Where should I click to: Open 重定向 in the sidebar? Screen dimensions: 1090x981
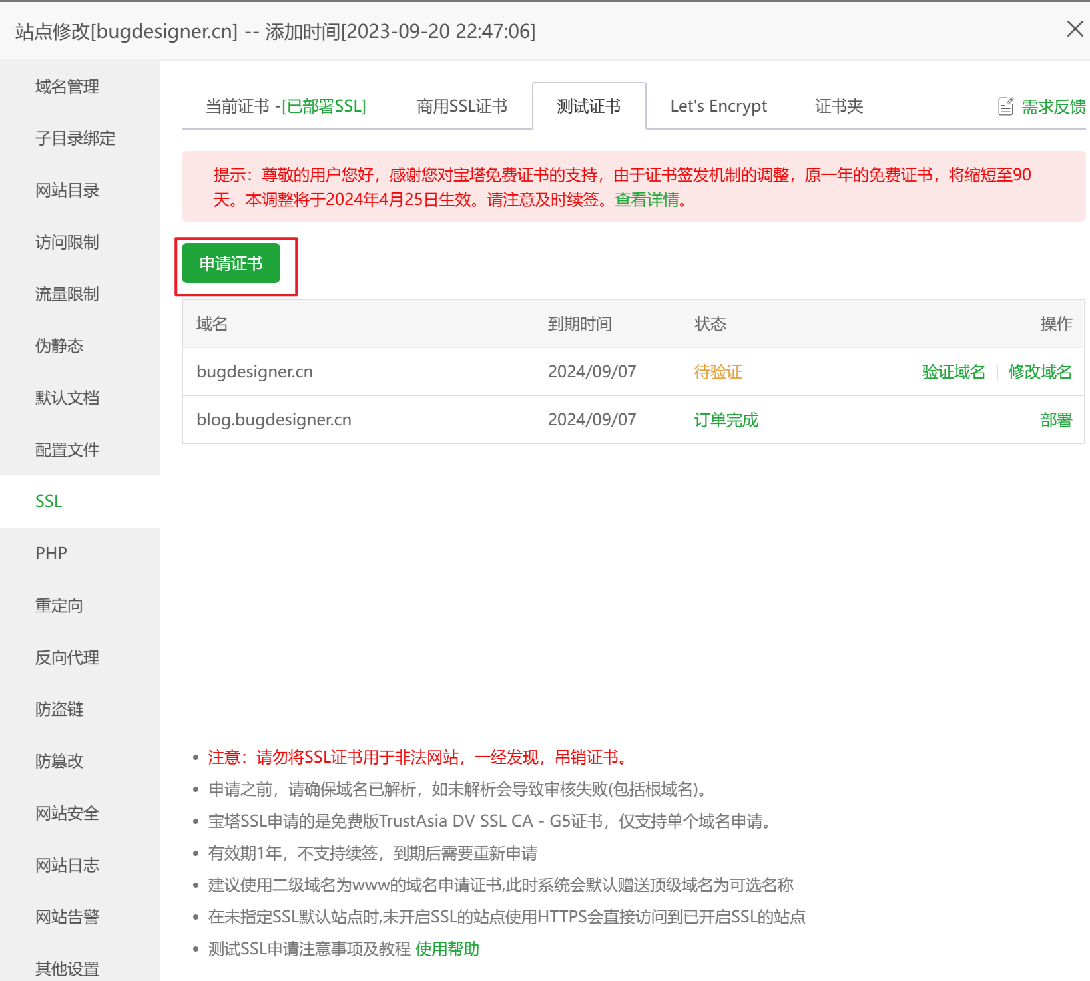point(80,606)
